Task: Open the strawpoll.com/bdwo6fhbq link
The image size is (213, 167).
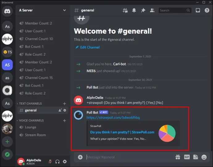Action: tap(113, 117)
